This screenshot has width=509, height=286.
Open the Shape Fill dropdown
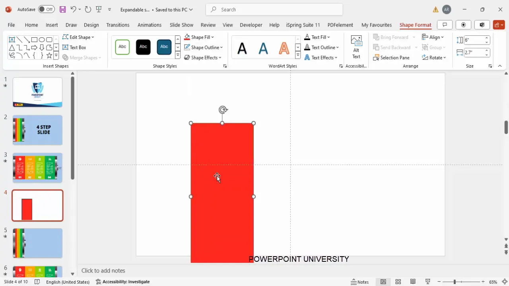coord(199,37)
